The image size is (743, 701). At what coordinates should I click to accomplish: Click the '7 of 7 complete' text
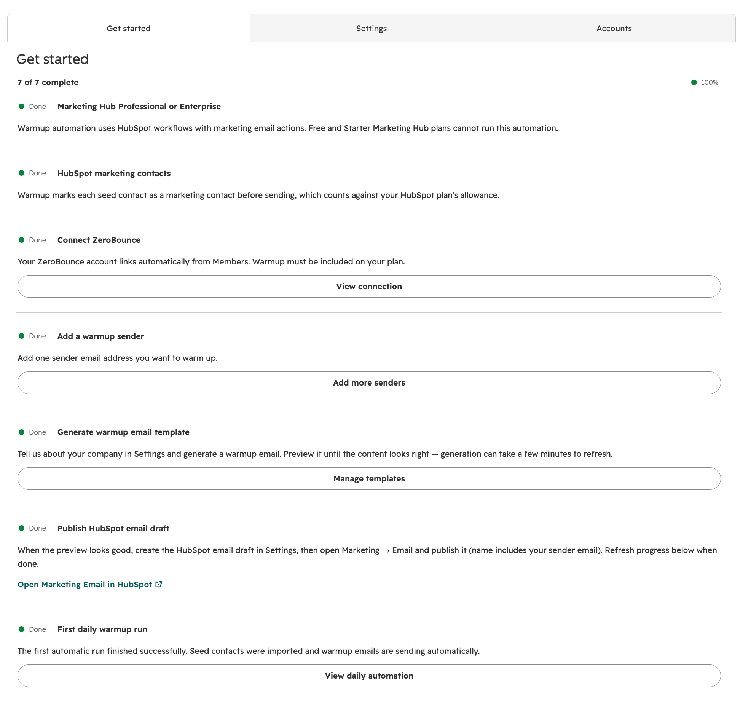pyautogui.click(x=48, y=83)
